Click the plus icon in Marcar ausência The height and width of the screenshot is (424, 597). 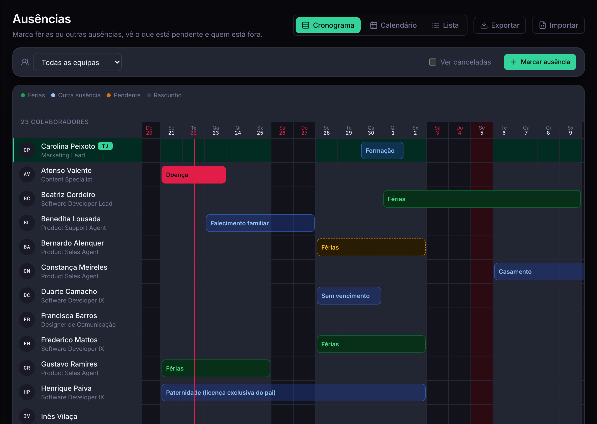tap(514, 62)
